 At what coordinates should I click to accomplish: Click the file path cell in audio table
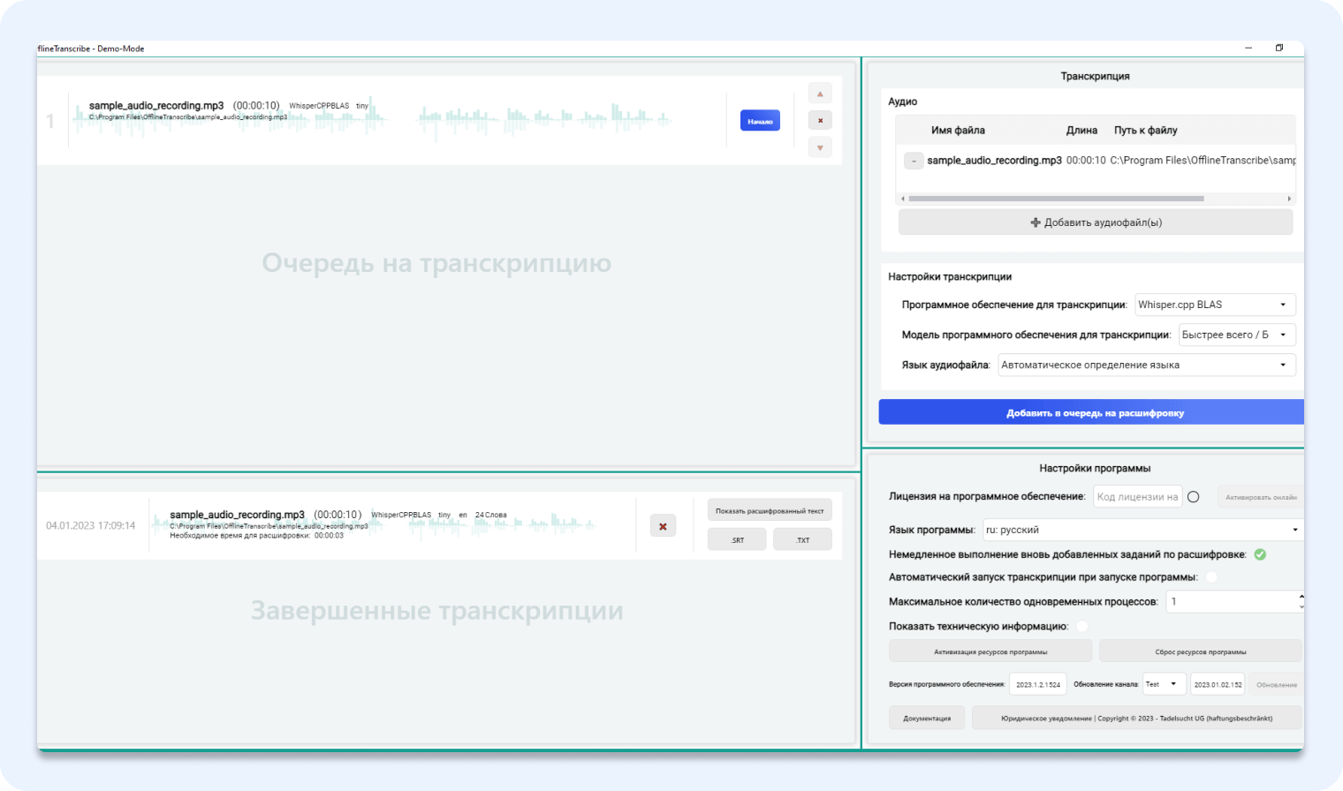(x=1203, y=161)
